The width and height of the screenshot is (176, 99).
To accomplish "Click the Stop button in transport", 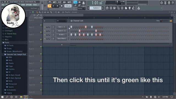I will 57,6.
